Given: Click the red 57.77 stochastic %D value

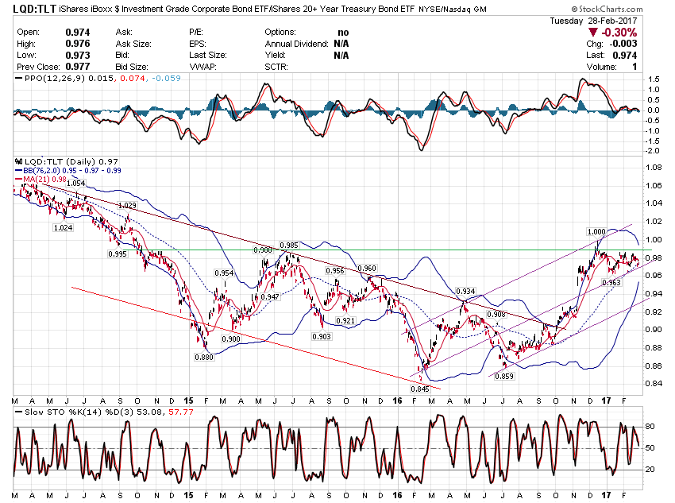Looking at the screenshot, I should [181, 412].
